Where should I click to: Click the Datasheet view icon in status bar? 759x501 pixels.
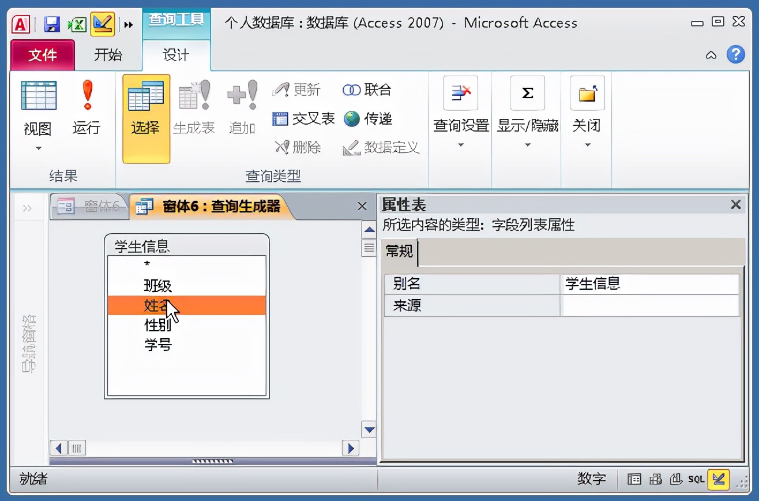point(634,479)
